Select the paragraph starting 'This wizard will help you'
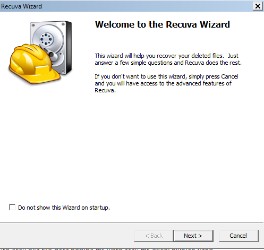The image size is (264, 250). [x=168, y=59]
